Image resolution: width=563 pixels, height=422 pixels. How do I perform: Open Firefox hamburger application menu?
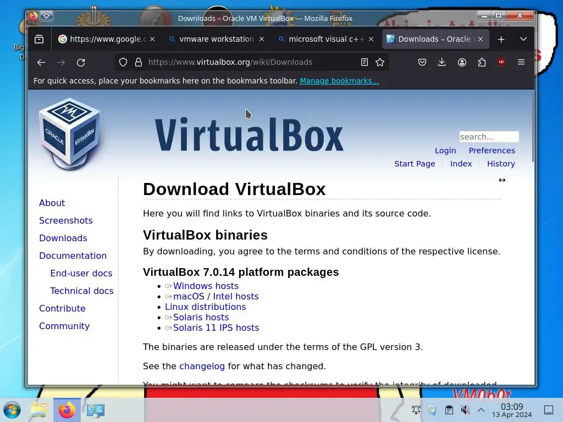(x=521, y=62)
